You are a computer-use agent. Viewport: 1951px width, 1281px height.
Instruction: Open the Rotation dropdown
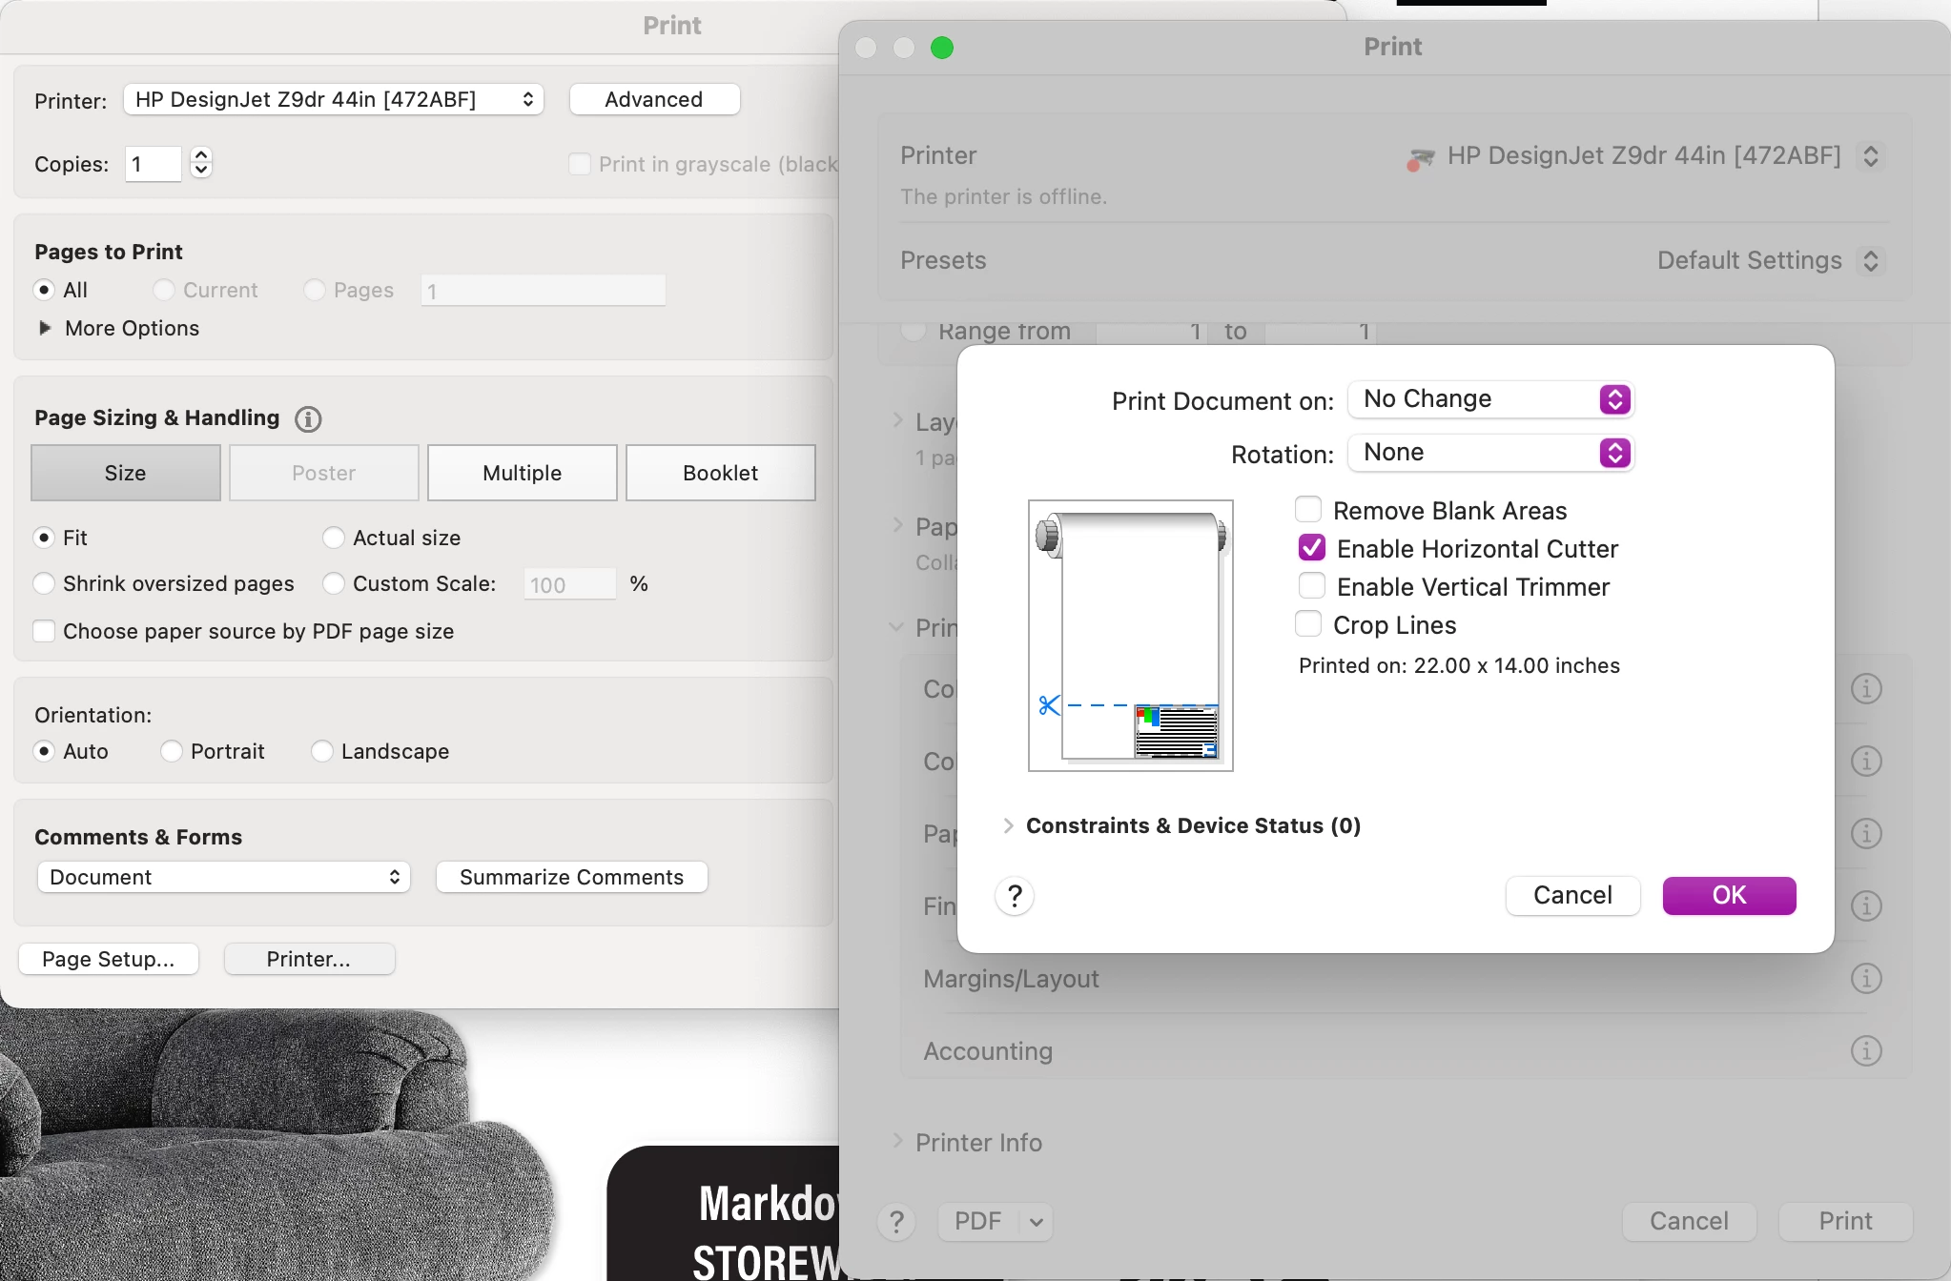pyautogui.click(x=1490, y=453)
